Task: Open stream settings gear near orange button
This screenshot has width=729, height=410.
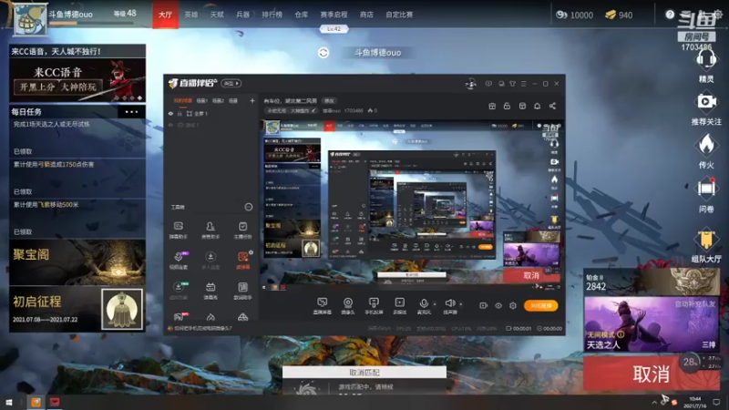Action: click(513, 305)
